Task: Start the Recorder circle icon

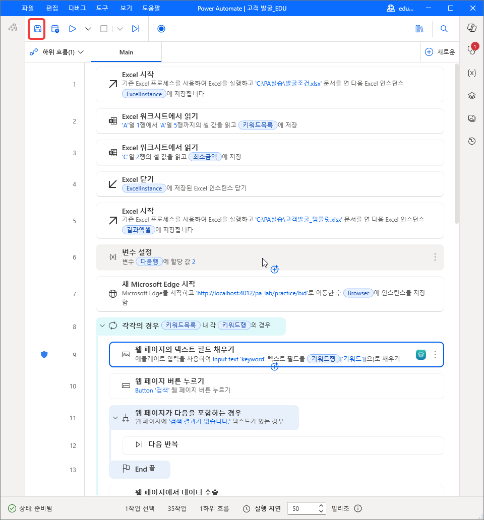Action: click(161, 29)
